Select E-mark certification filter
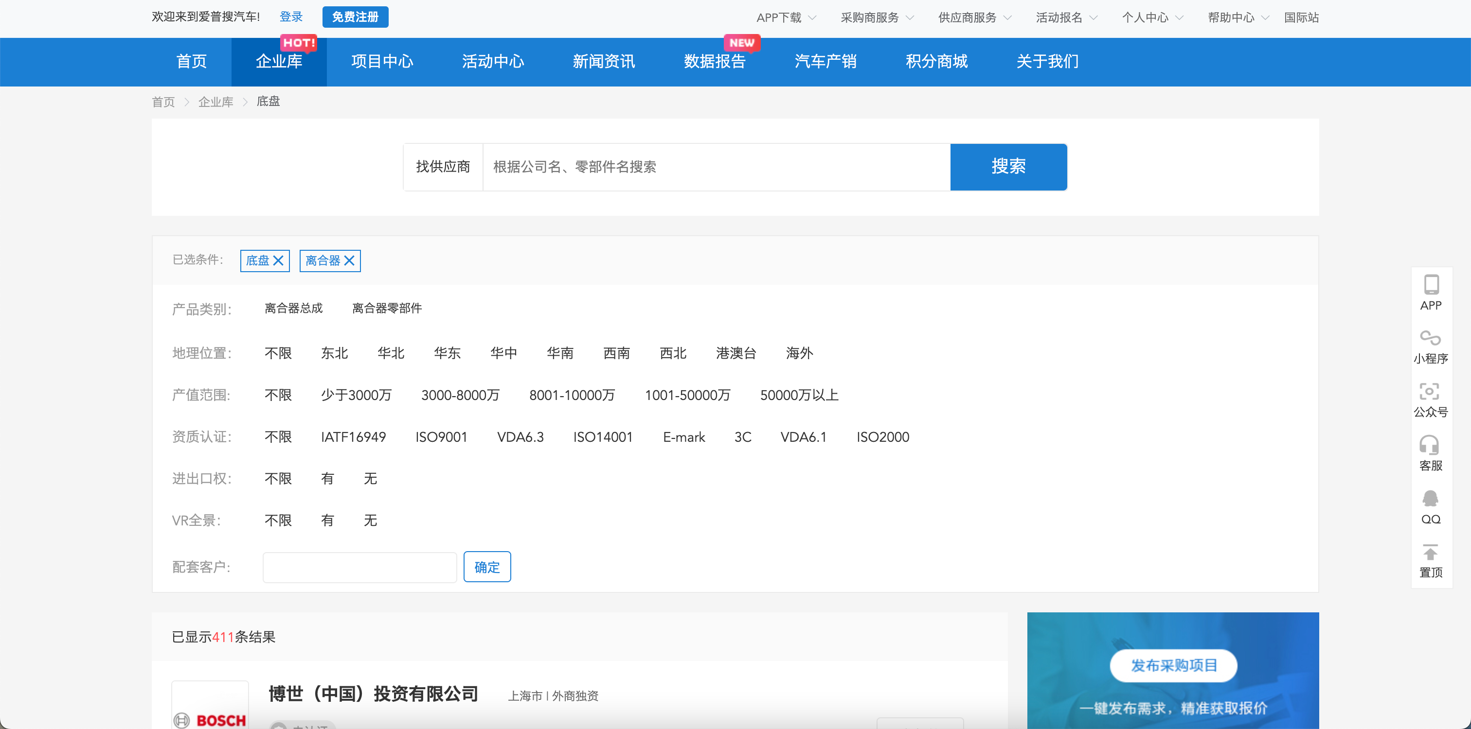The image size is (1471, 729). 683,437
